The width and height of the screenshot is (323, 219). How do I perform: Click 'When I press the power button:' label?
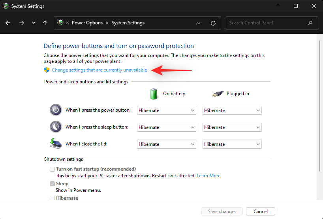pyautogui.click(x=98, y=110)
